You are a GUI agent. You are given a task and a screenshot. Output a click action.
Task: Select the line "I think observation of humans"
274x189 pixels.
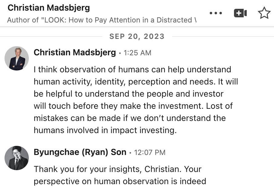tap(132, 70)
